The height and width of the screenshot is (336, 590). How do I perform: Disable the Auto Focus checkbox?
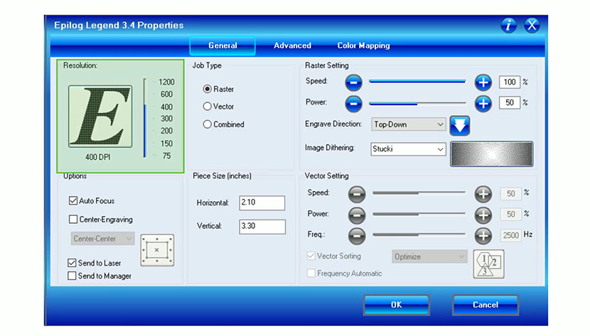click(x=73, y=201)
